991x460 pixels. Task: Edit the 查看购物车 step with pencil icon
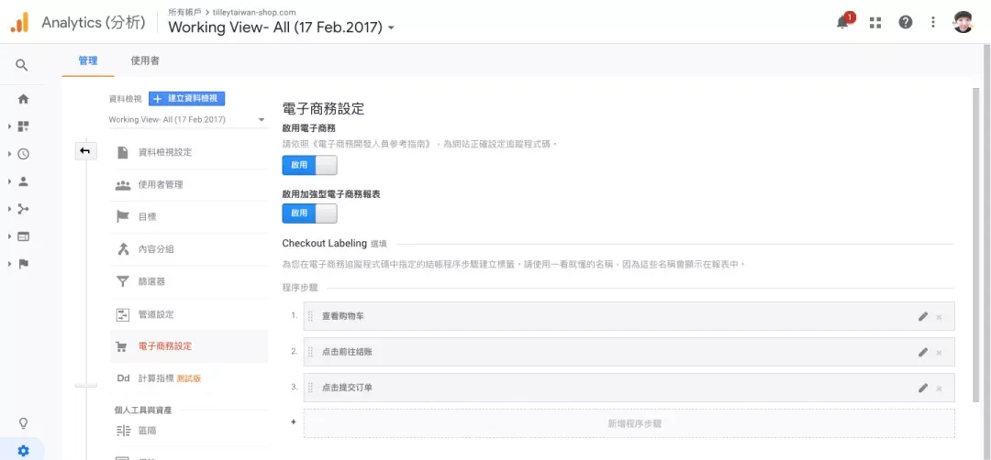(x=923, y=316)
